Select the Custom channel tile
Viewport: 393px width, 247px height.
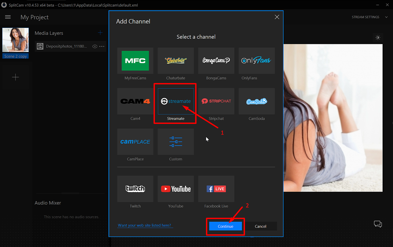176,142
